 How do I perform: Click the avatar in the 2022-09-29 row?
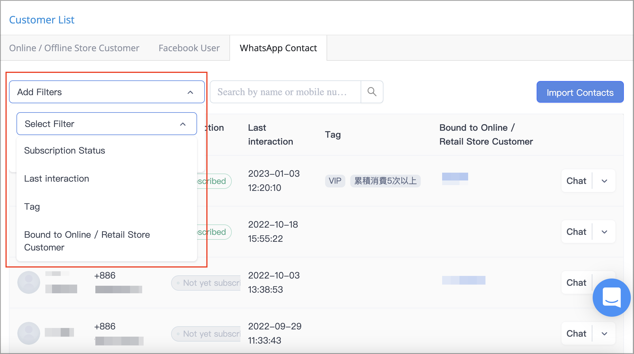[x=29, y=333]
